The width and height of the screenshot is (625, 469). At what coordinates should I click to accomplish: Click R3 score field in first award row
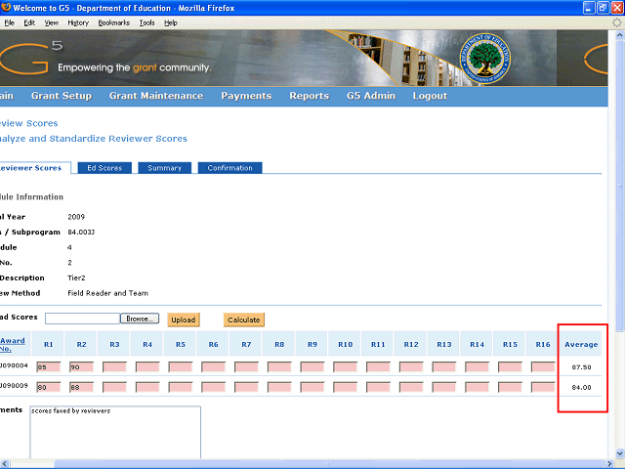click(x=114, y=367)
